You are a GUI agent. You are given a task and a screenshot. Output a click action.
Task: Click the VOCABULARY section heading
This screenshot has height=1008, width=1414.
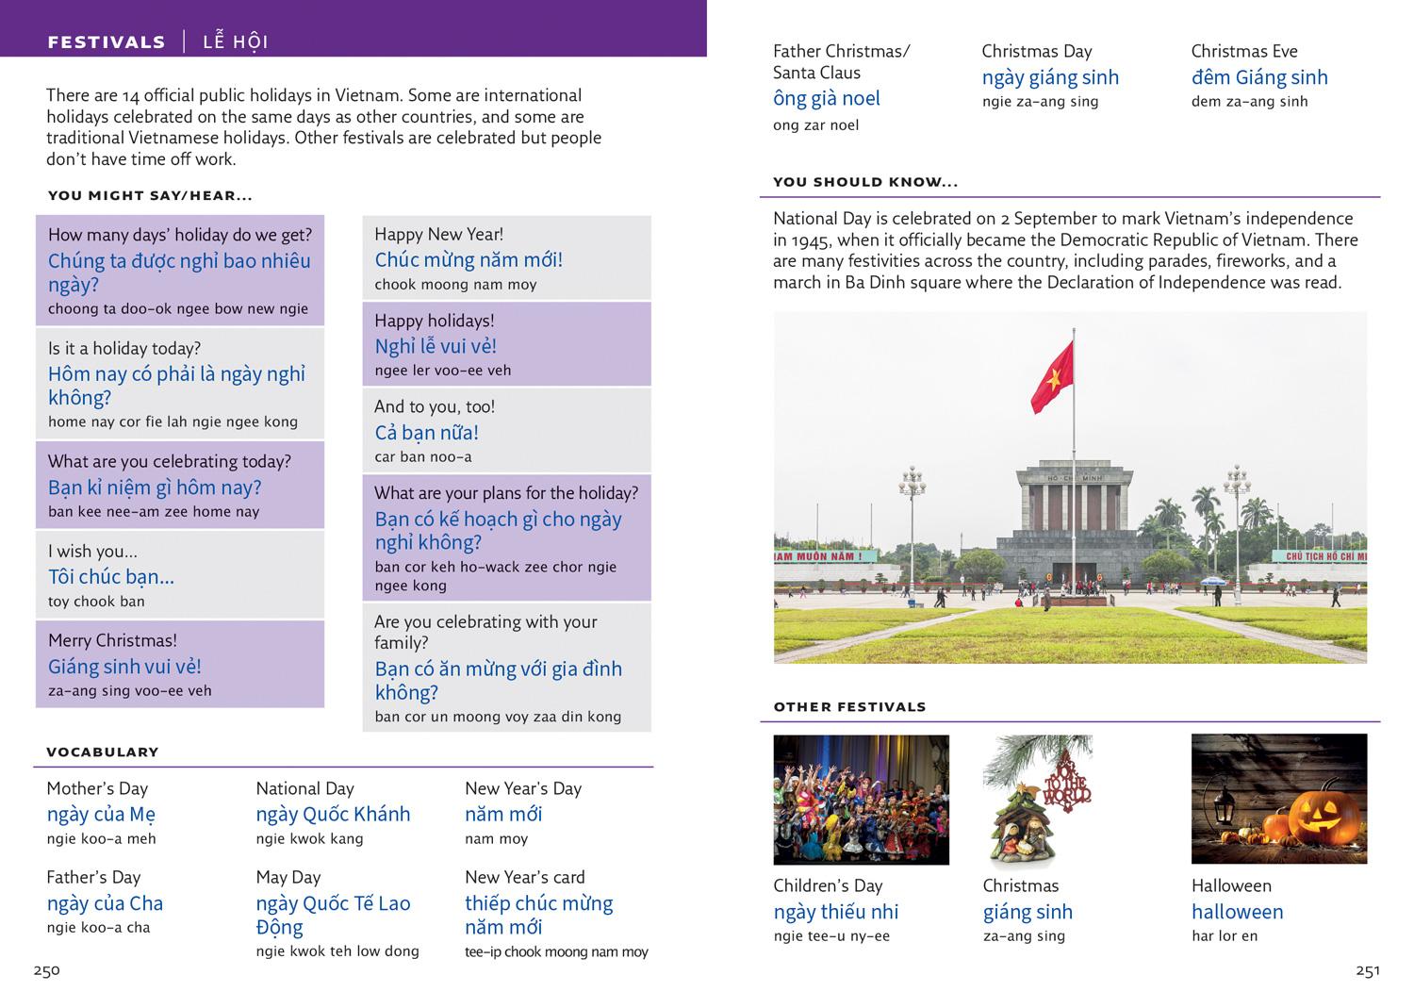pyautogui.click(x=102, y=752)
